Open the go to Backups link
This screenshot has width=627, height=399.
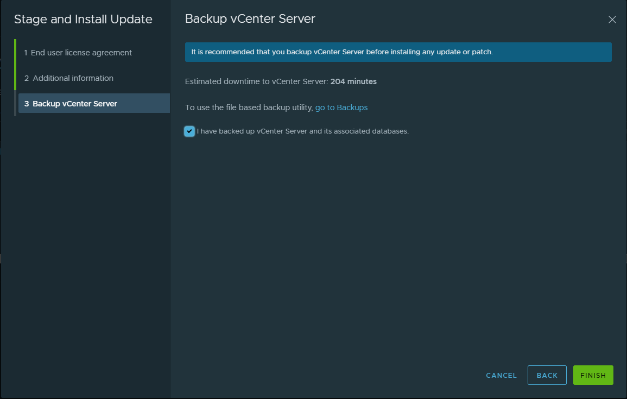(x=341, y=107)
